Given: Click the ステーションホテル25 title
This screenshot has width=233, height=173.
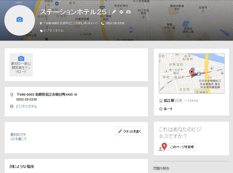Looking at the screenshot, I should [73, 12].
